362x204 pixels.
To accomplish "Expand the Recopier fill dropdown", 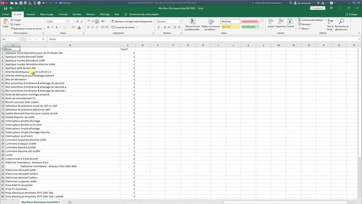I will click(312, 24).
